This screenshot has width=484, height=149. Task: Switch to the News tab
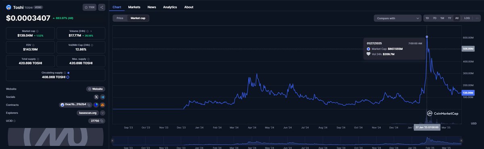[x=152, y=7]
